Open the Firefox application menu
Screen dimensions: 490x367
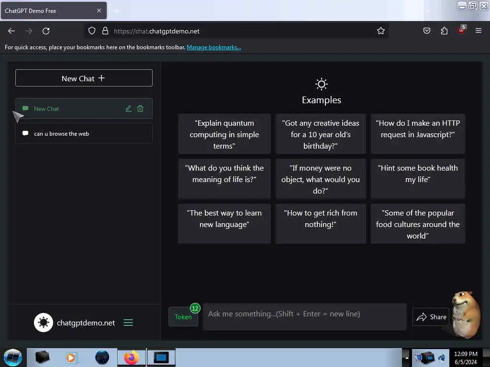[479, 31]
